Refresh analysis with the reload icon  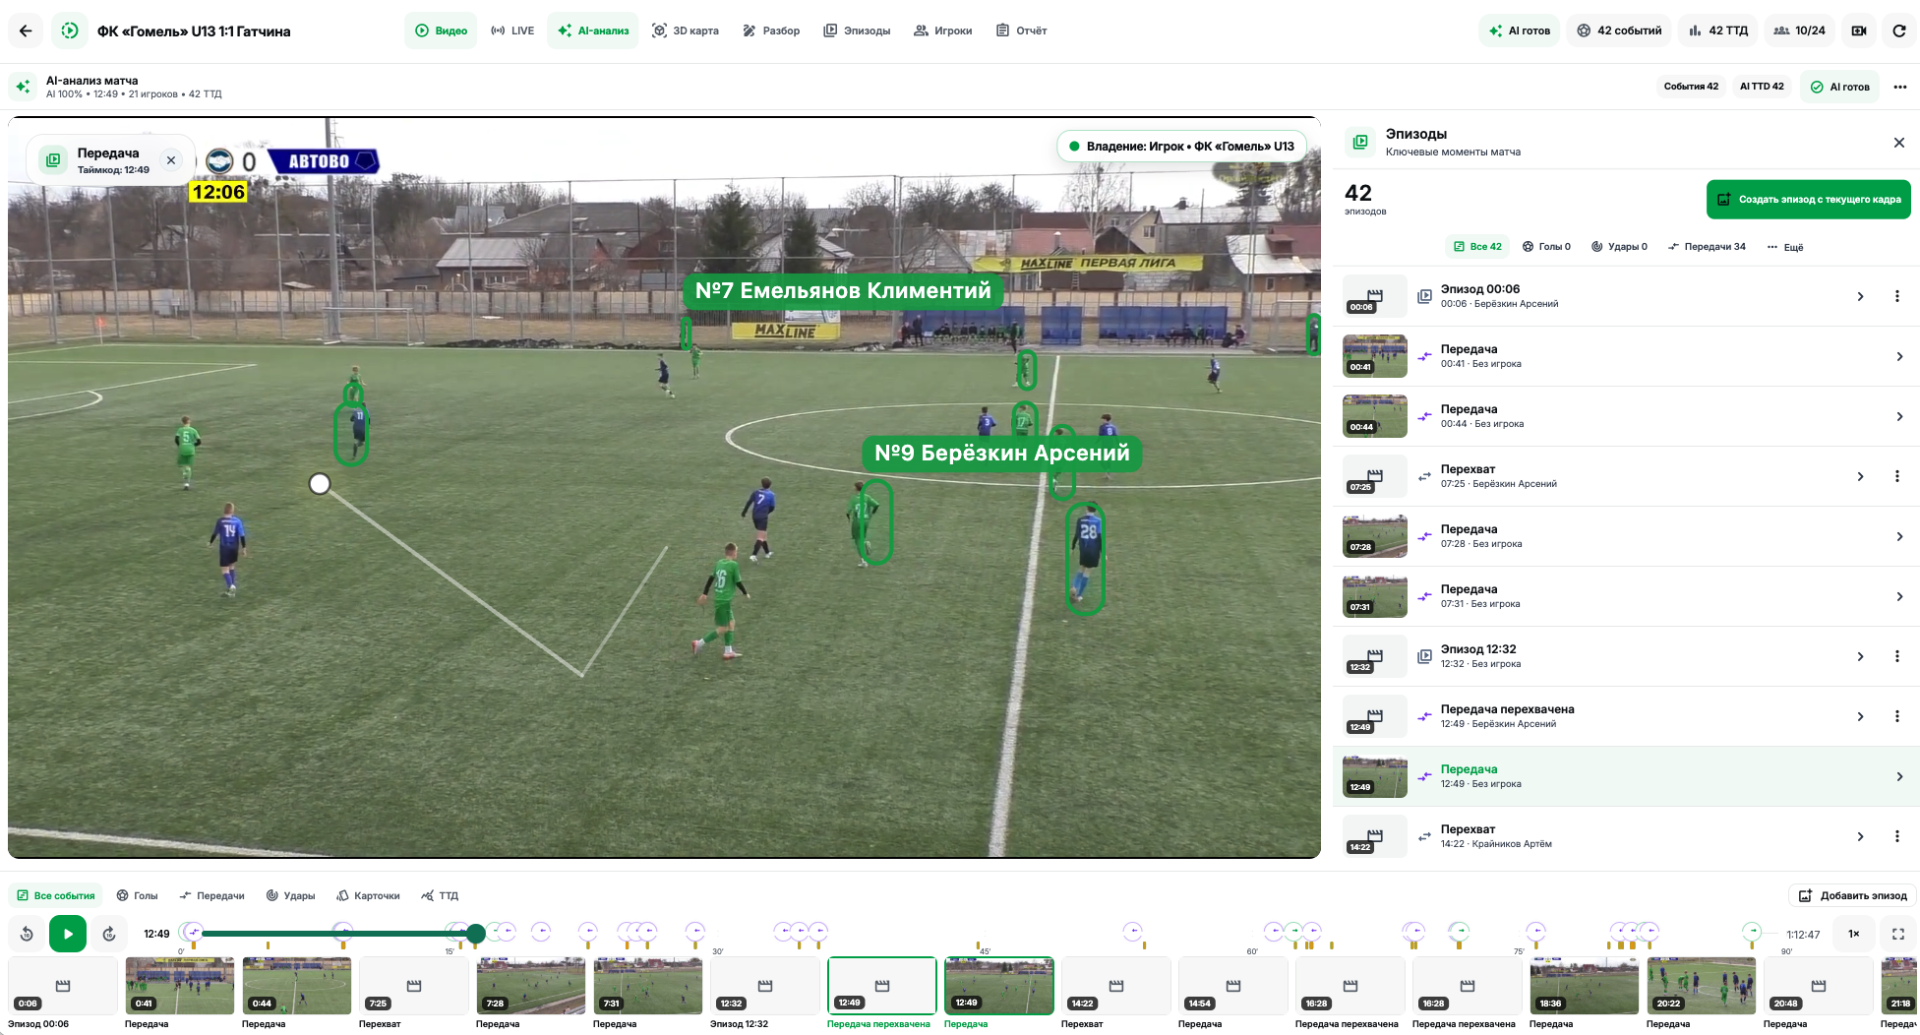pos(1899,30)
